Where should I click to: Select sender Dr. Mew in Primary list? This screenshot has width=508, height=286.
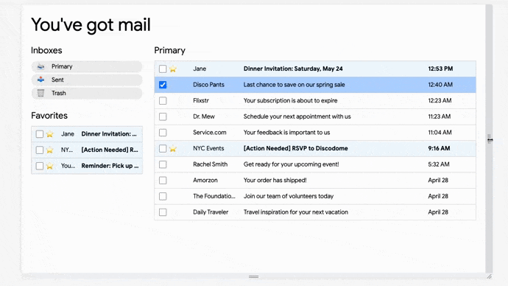(x=203, y=116)
